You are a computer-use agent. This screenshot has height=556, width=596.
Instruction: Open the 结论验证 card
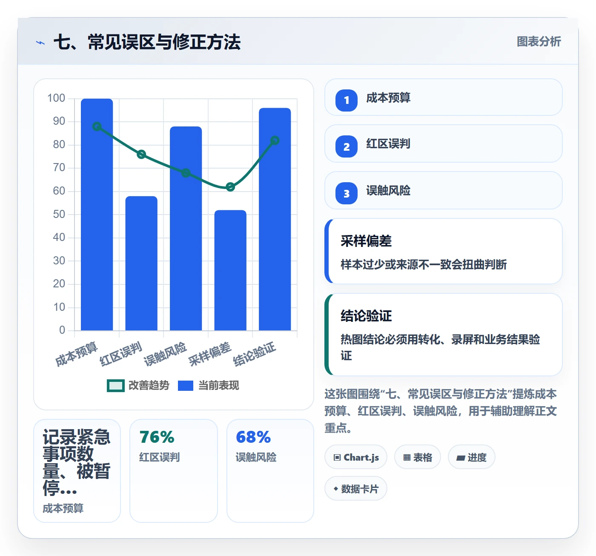click(444, 335)
